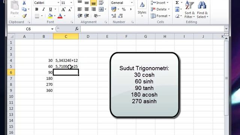Apply the red Font Color
The height and width of the screenshot is (135, 240).
click(x=60, y=16)
